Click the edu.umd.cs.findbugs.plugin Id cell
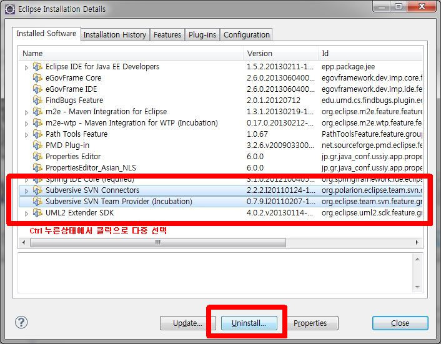 (x=372, y=101)
